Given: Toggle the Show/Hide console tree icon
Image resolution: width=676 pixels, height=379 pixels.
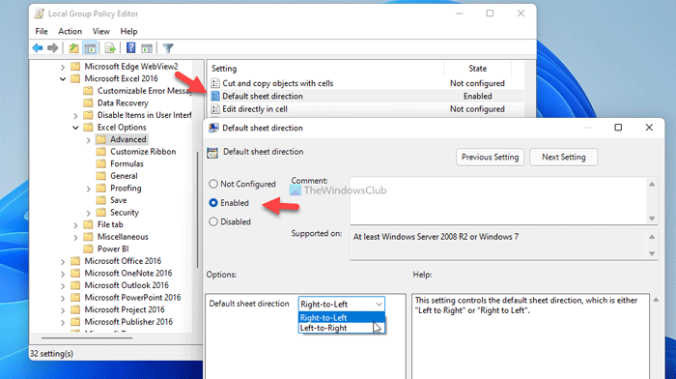Looking at the screenshot, I should click(90, 48).
